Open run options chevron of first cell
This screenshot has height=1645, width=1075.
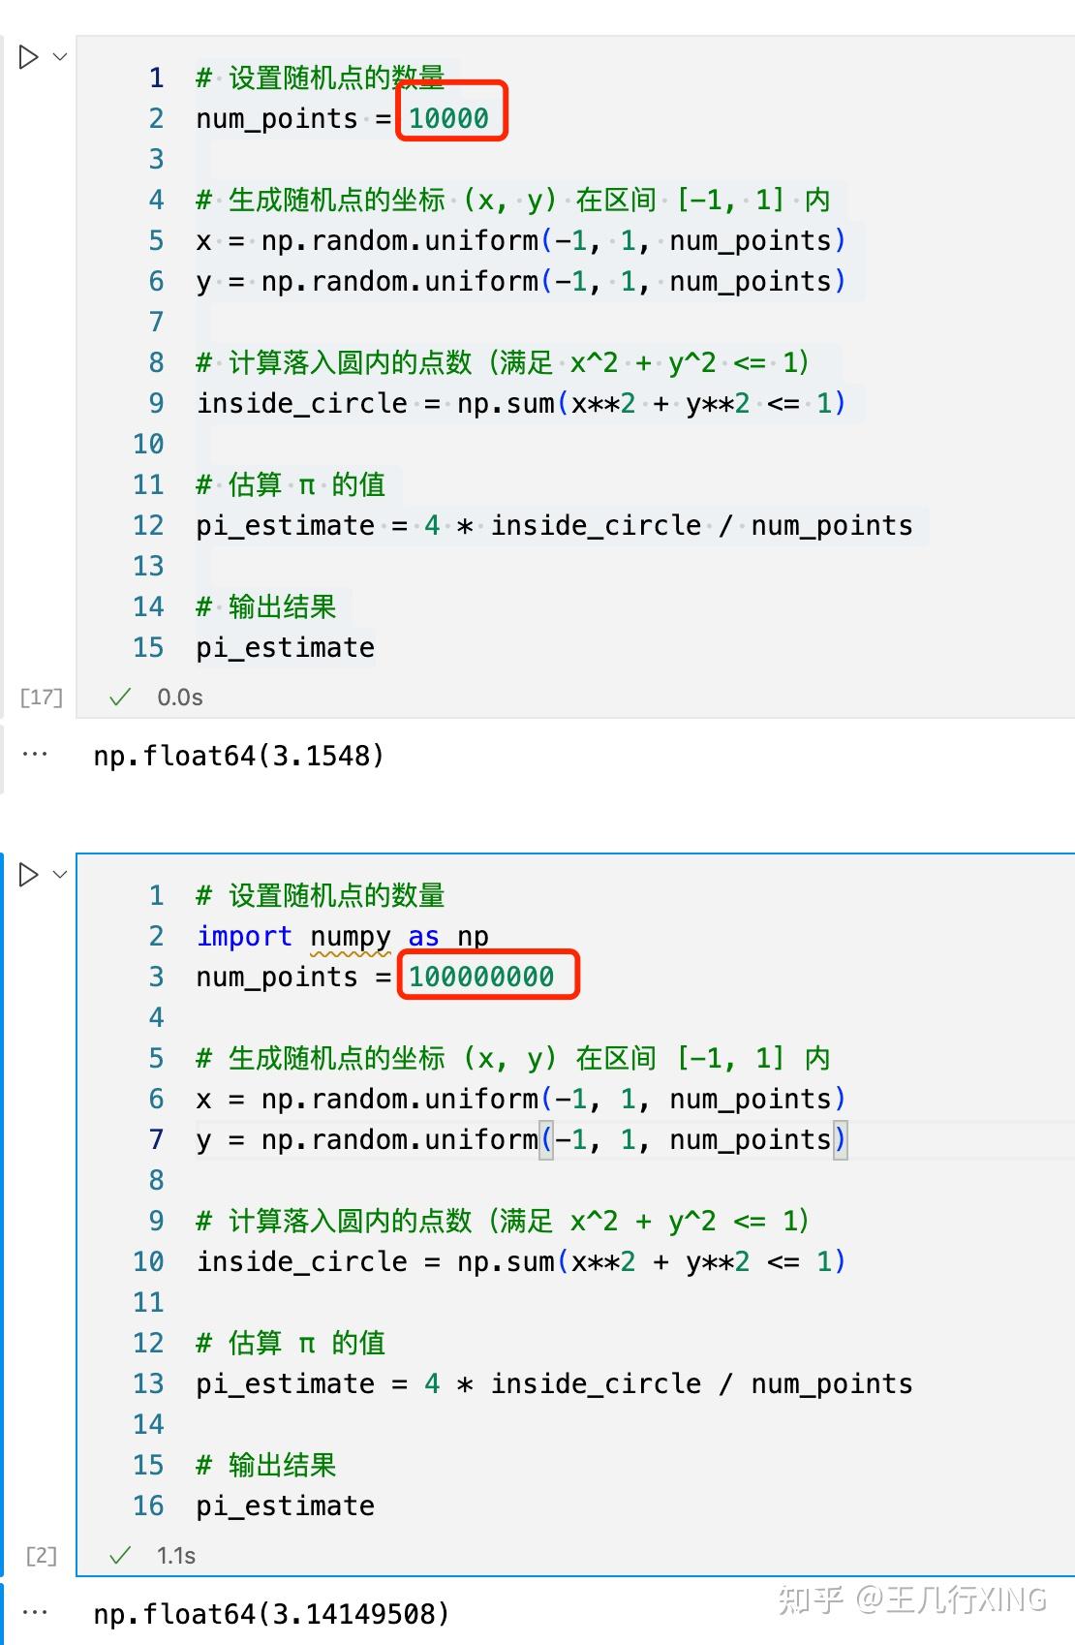click(x=60, y=57)
